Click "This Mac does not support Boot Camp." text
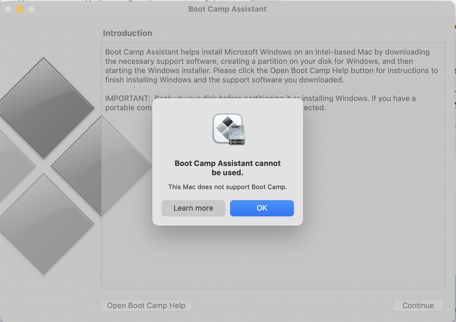Screen dimensions: 456x322 [x=227, y=187]
